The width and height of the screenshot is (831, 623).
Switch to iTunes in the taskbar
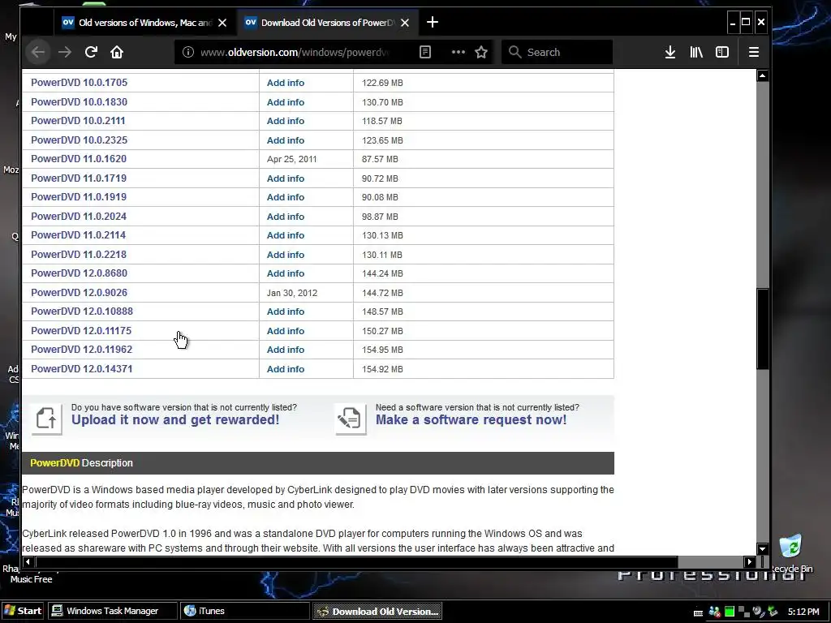pos(245,611)
